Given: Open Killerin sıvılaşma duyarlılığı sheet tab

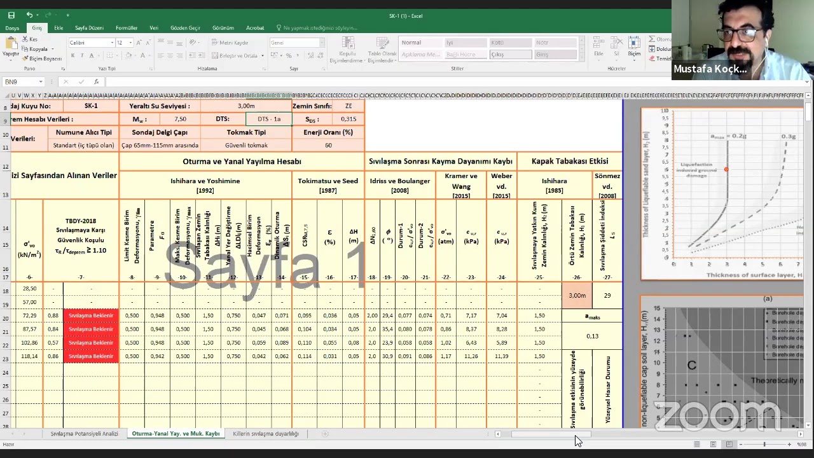Looking at the screenshot, I should pyautogui.click(x=265, y=434).
